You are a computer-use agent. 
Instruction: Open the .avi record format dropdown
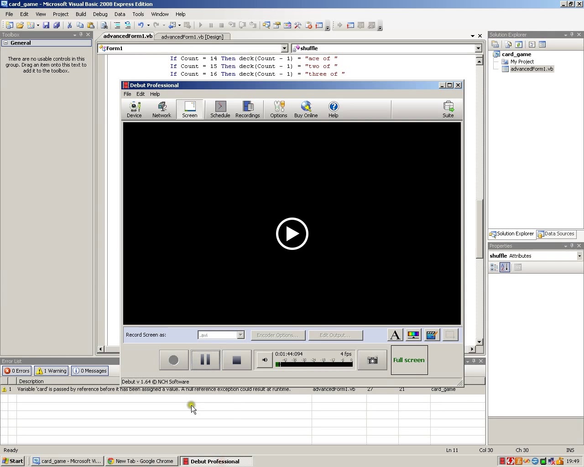(x=240, y=335)
